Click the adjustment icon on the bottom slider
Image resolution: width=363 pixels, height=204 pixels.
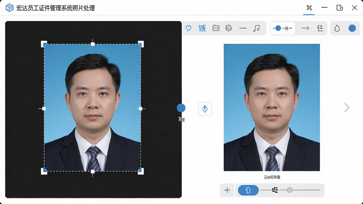click(275, 190)
